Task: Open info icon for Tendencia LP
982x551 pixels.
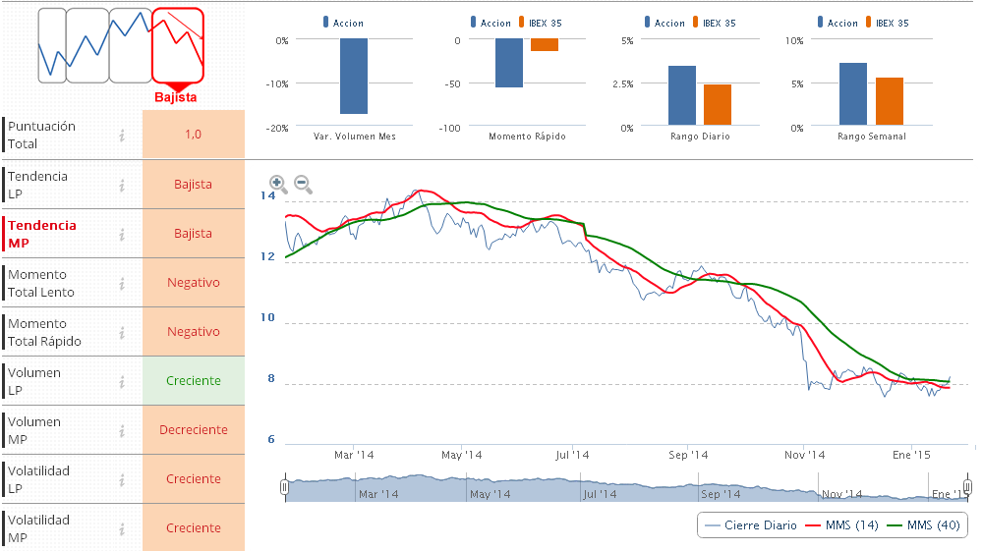Action: click(x=122, y=185)
